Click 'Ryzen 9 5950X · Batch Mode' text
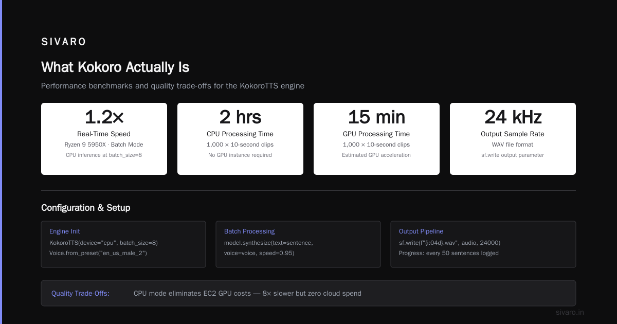 point(104,145)
